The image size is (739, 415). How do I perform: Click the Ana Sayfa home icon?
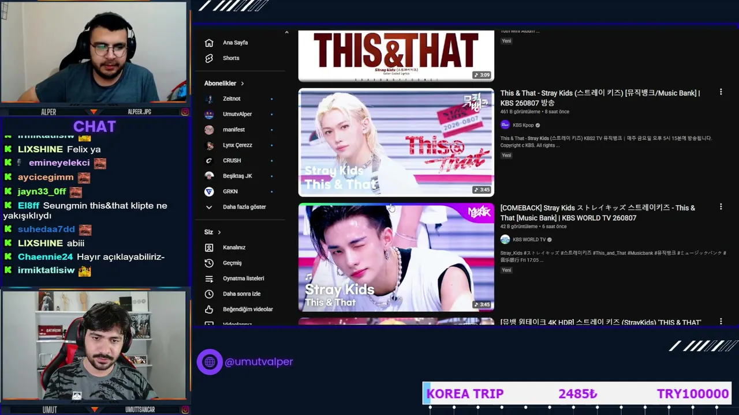pyautogui.click(x=209, y=43)
